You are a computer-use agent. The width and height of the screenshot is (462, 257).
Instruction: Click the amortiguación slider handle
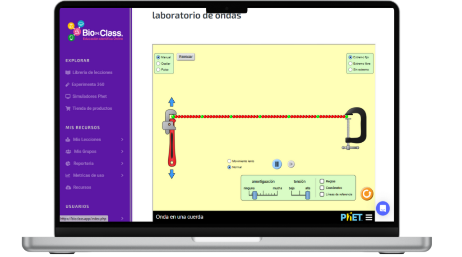pyautogui.click(x=254, y=195)
